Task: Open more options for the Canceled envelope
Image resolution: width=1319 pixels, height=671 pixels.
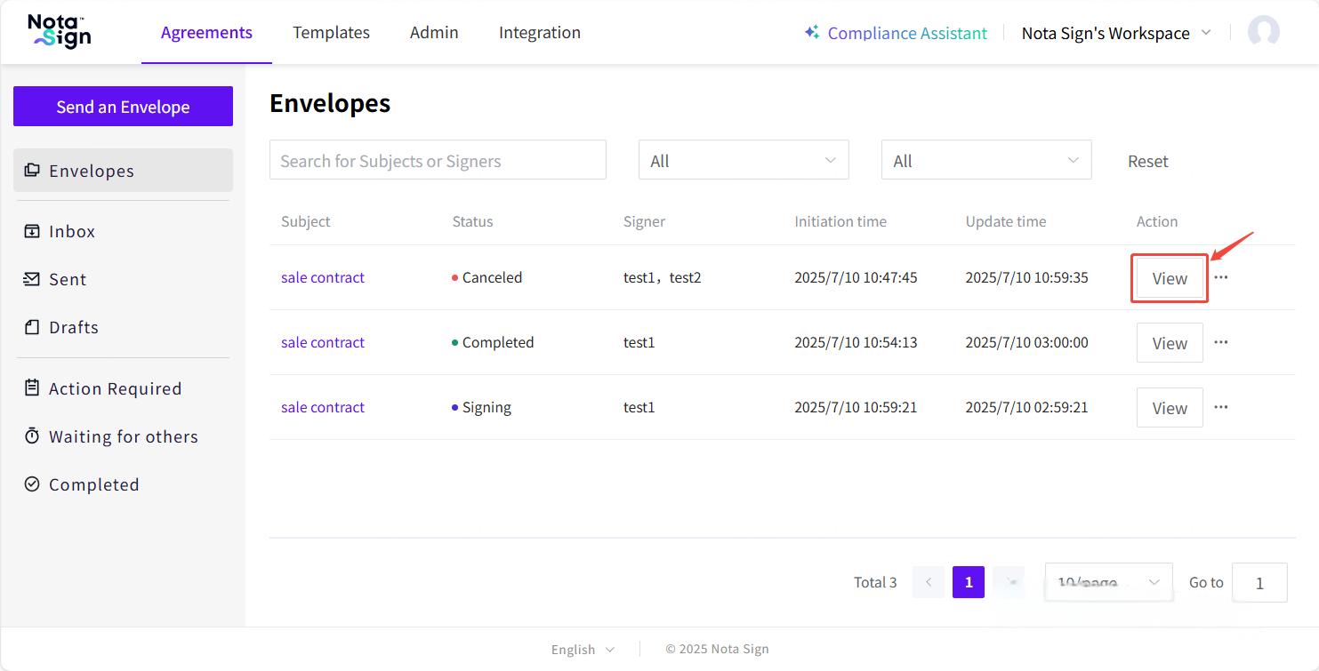Action: 1221,277
